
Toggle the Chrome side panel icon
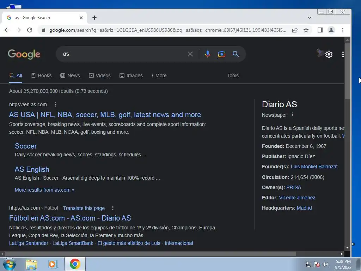tap(320, 30)
